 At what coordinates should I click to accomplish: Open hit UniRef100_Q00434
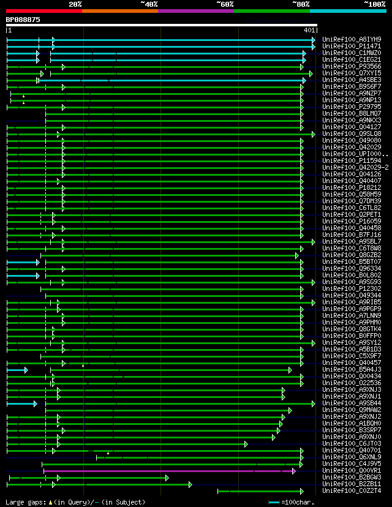click(352, 376)
